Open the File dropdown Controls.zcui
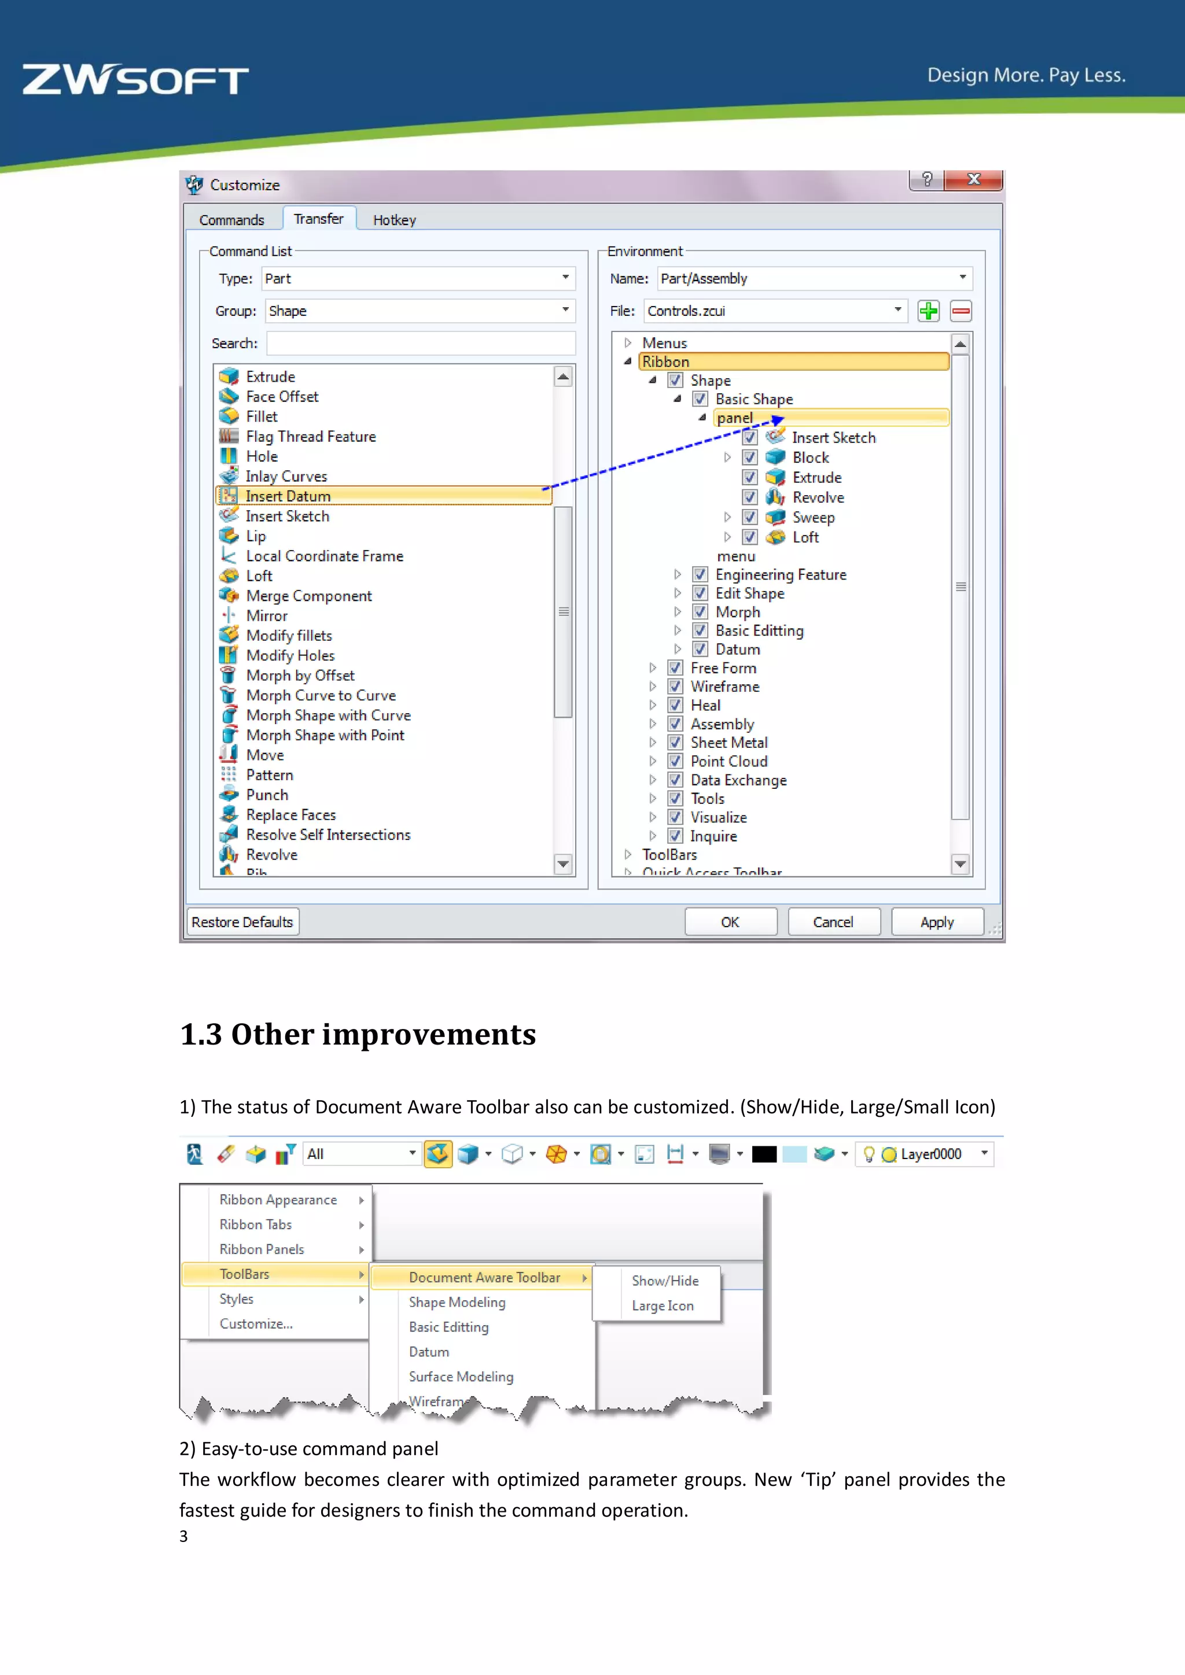This screenshot has width=1185, height=1675. 776,311
